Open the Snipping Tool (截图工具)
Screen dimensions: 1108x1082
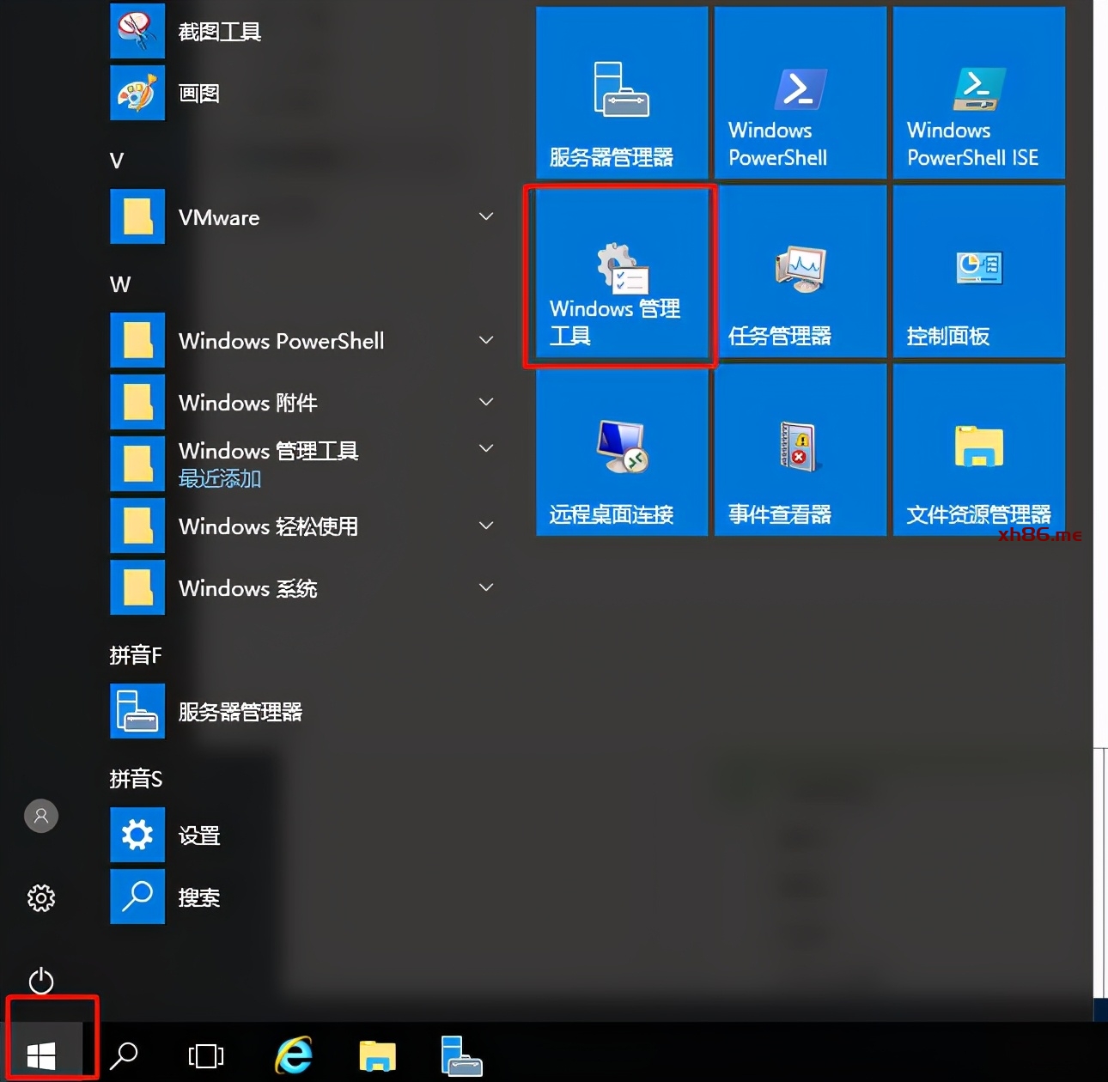(x=219, y=32)
